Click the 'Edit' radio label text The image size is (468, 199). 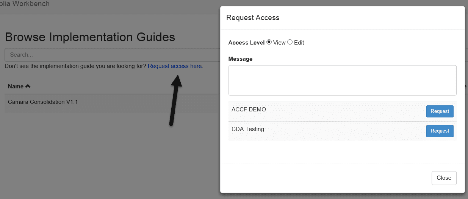(x=299, y=43)
